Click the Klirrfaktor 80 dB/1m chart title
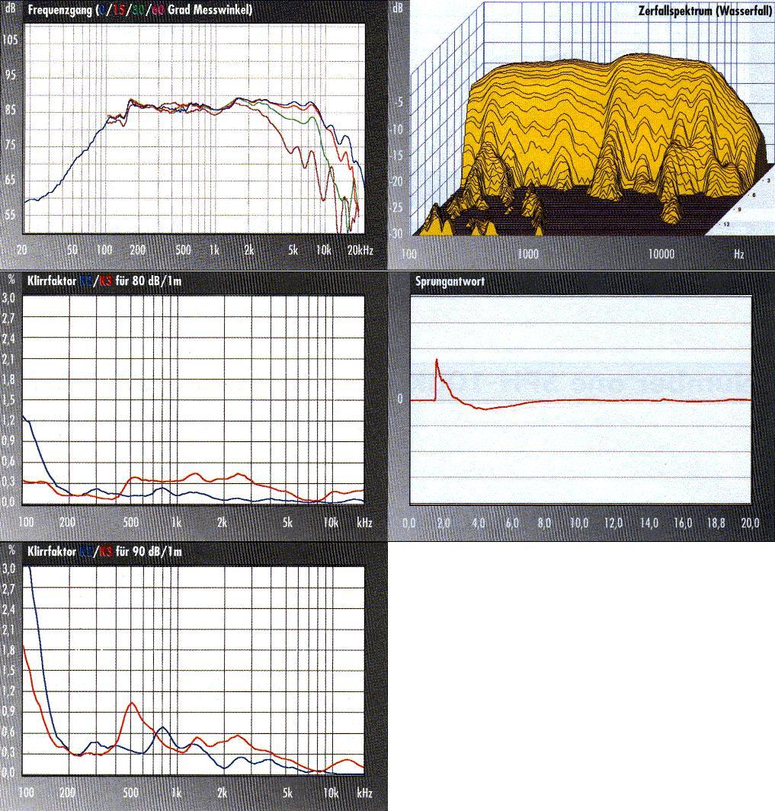 coord(104,280)
